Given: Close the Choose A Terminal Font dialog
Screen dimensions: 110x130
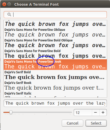Looking at the screenshot, I should (4, 4).
